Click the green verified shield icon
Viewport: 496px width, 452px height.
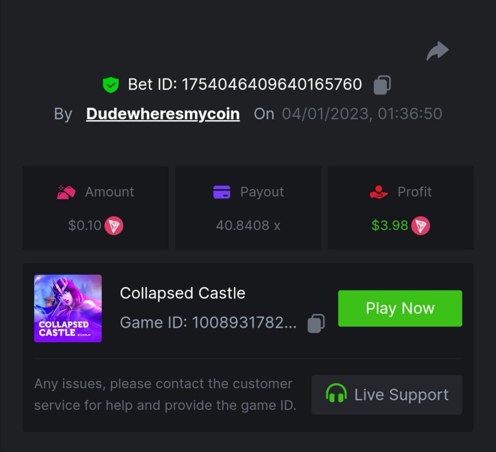pyautogui.click(x=111, y=85)
